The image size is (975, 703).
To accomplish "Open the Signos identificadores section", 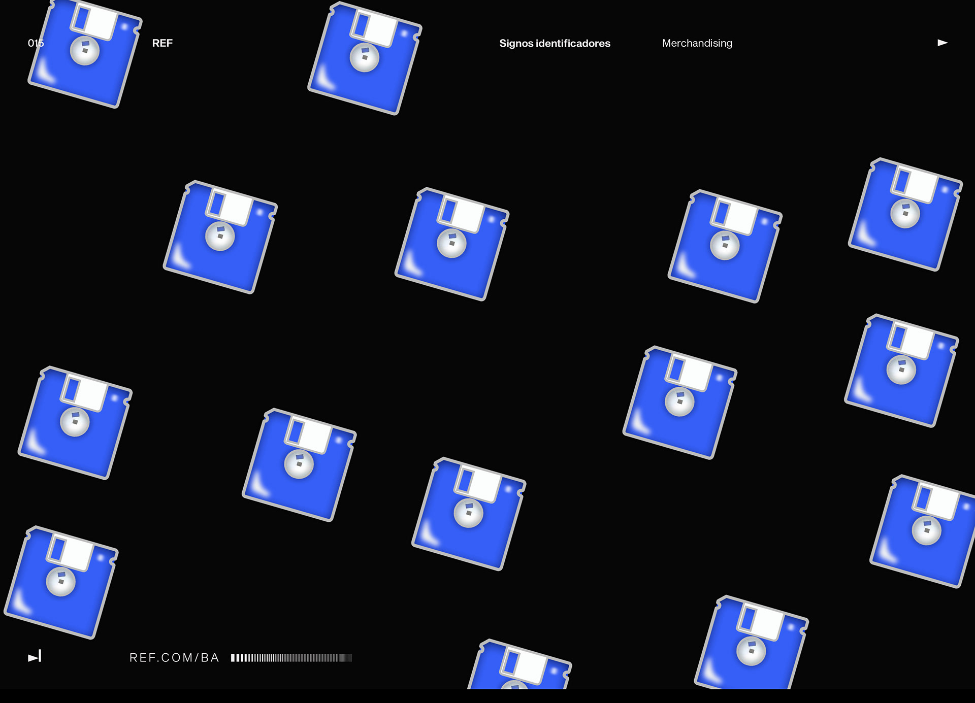I will point(555,44).
